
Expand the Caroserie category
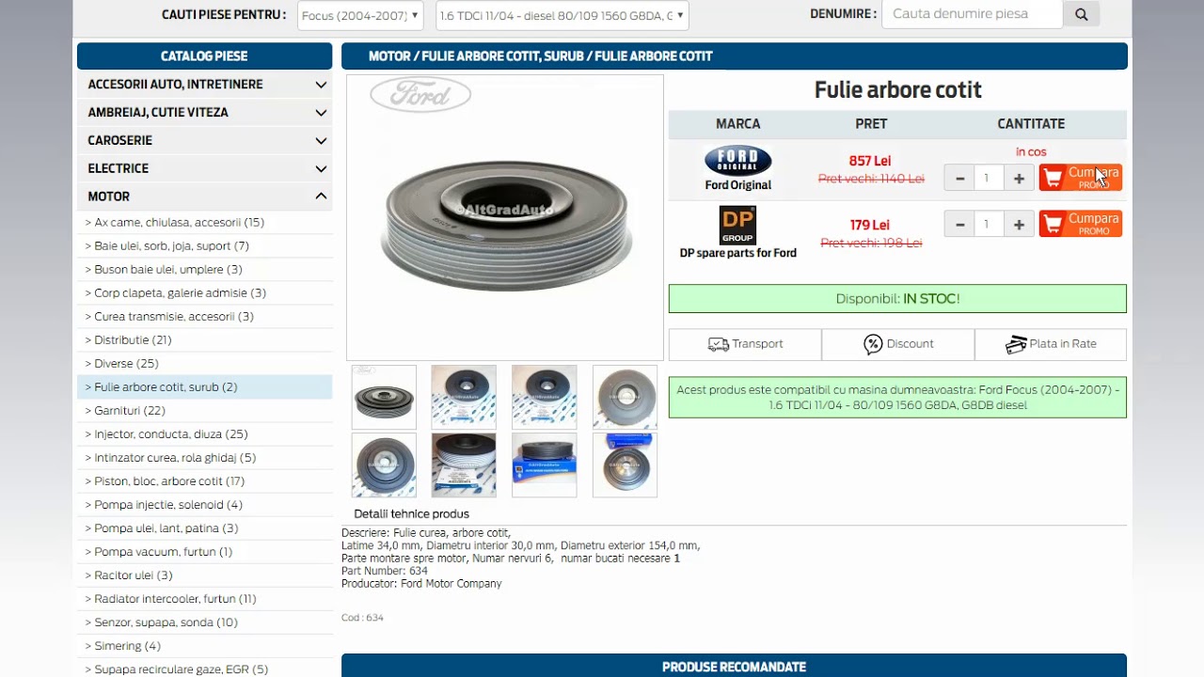coord(204,140)
